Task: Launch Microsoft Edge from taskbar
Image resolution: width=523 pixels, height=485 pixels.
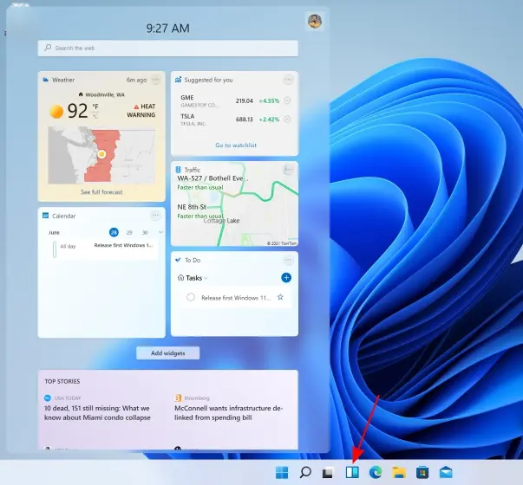Action: click(x=376, y=472)
